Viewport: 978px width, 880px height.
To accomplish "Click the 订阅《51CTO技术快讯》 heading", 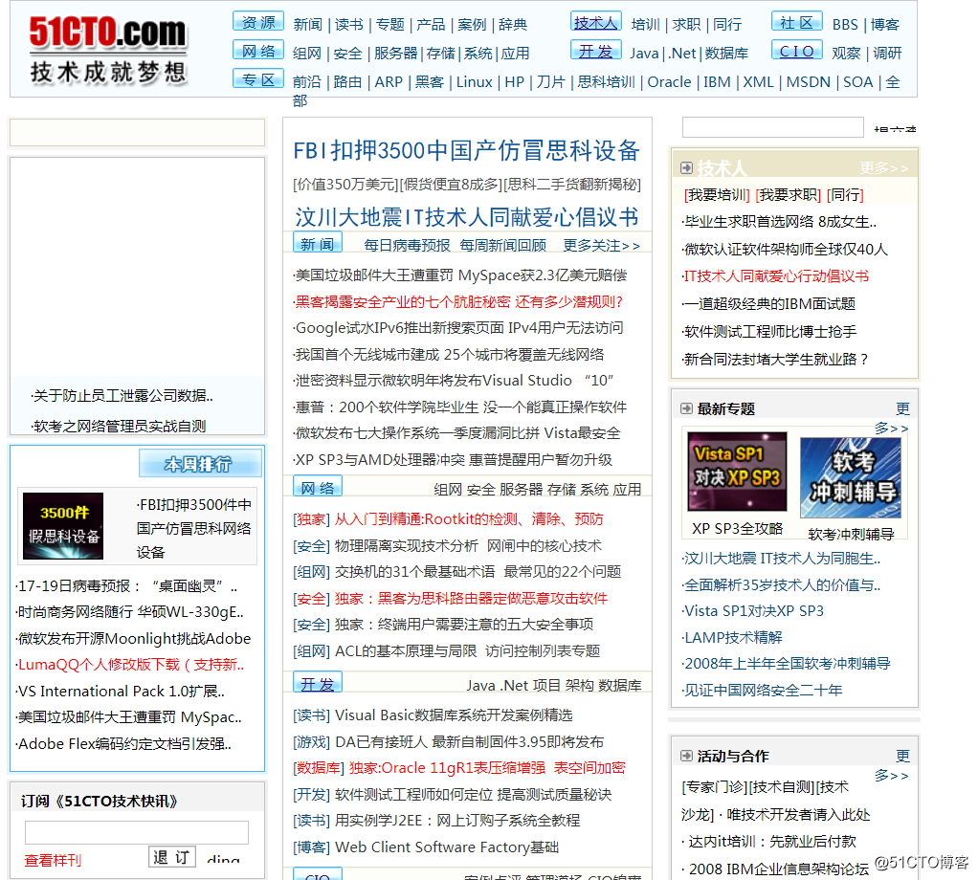I will 100,801.
